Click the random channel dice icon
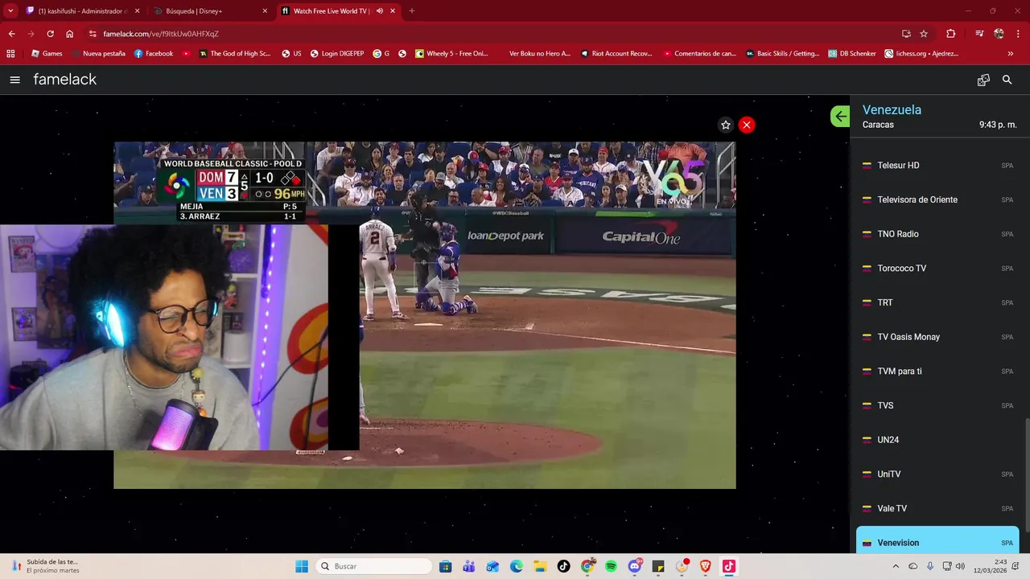Viewport: 1030px width, 579px height. 983,80
